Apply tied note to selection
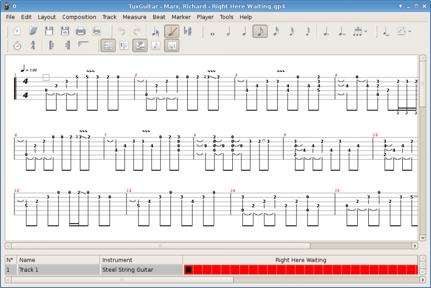Image resolution: width=431 pixels, height=288 pixels. pos(386,31)
